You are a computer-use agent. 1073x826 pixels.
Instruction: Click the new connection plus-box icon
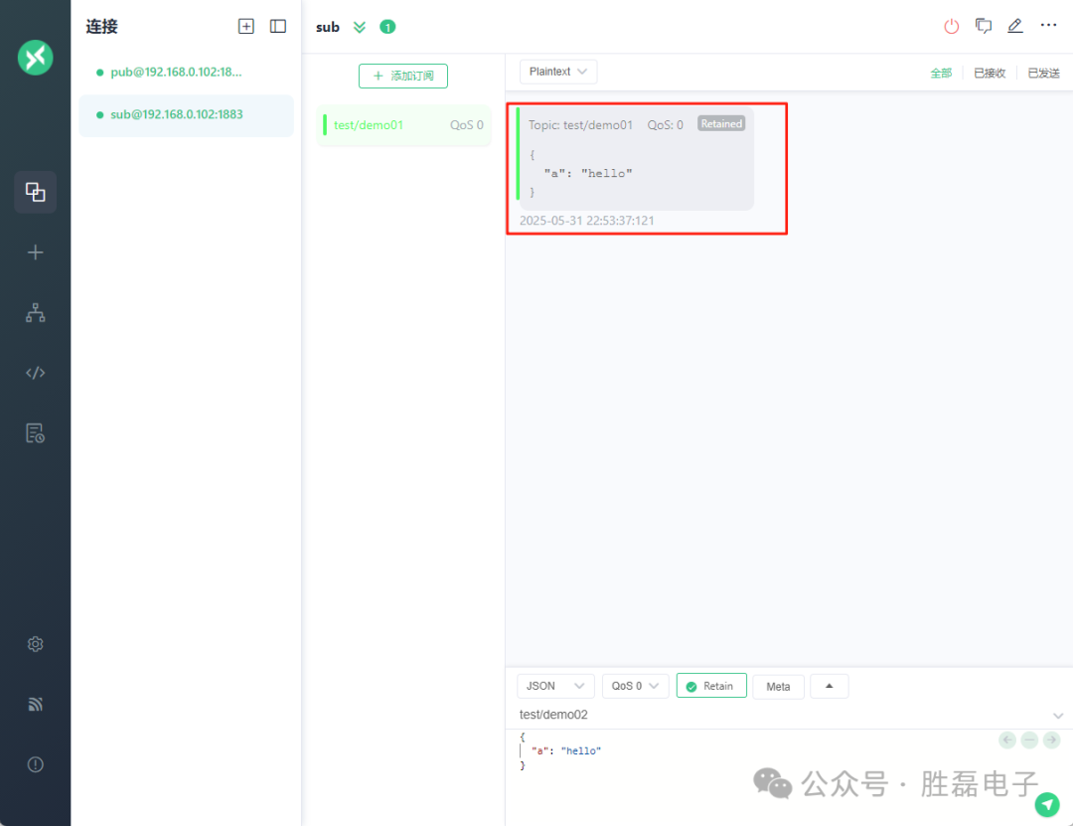tap(245, 26)
